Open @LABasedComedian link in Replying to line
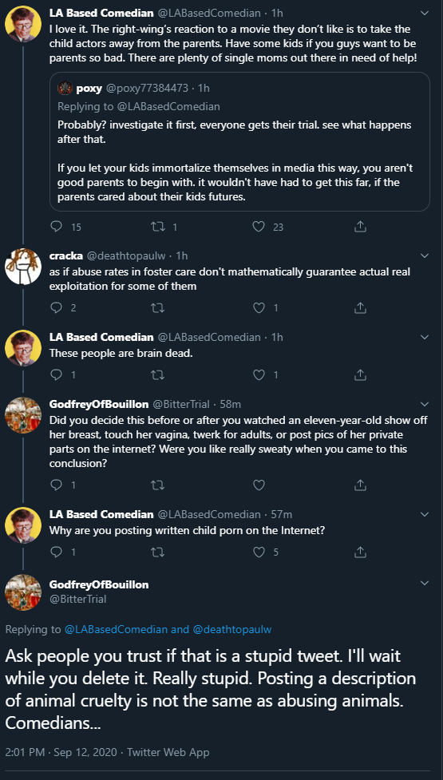 point(116,629)
